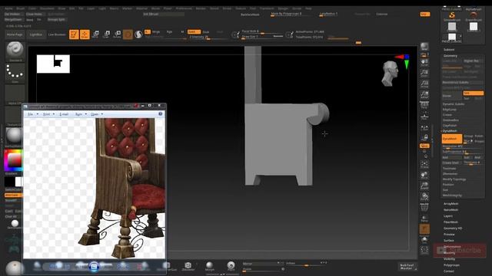Collapse the DynaMesh section header
492x276 pixels.
450,131
